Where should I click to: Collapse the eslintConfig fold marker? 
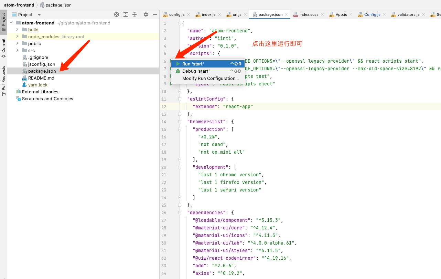click(x=180, y=99)
